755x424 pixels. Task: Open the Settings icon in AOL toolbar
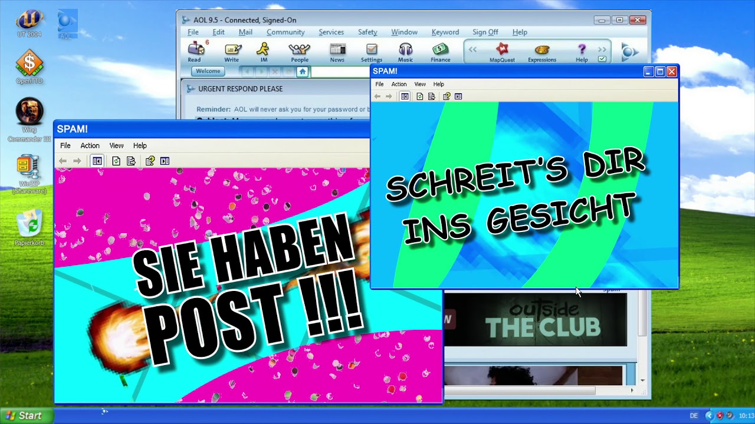pyautogui.click(x=372, y=52)
